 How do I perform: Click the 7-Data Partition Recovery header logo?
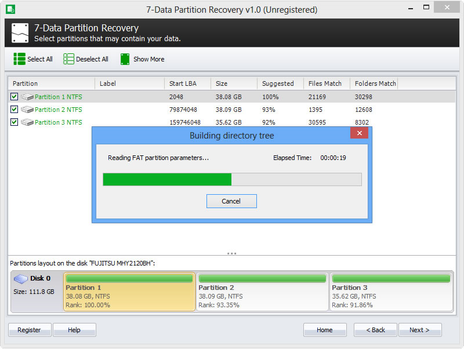(x=20, y=33)
